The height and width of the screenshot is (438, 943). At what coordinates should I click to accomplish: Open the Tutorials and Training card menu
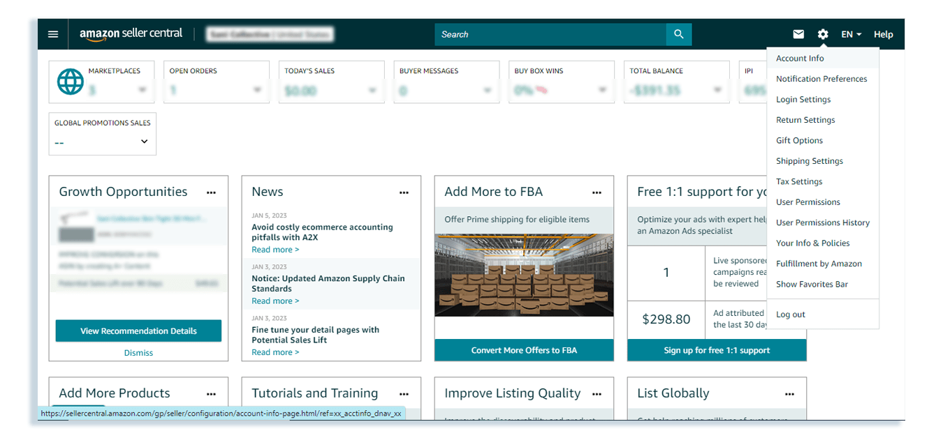(404, 394)
